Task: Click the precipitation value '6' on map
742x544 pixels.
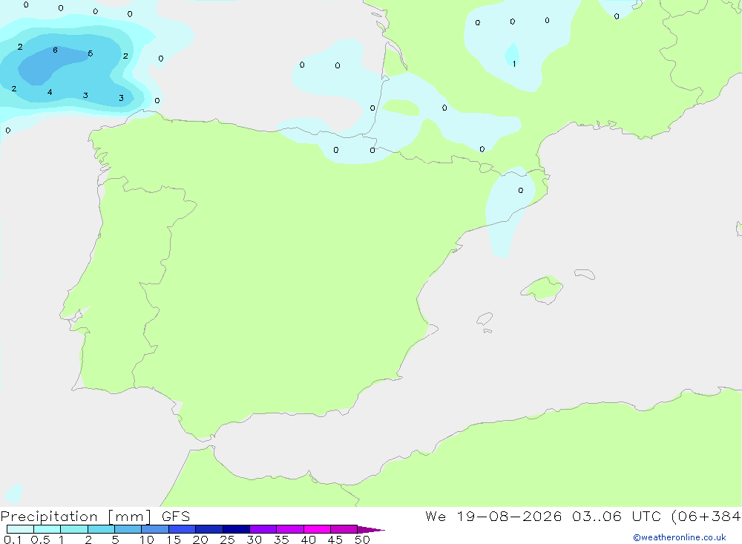Action: point(56,50)
